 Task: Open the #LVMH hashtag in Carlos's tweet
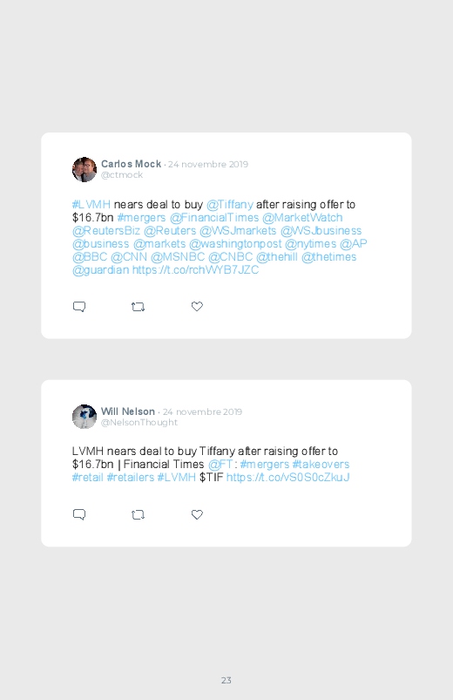[91, 205]
